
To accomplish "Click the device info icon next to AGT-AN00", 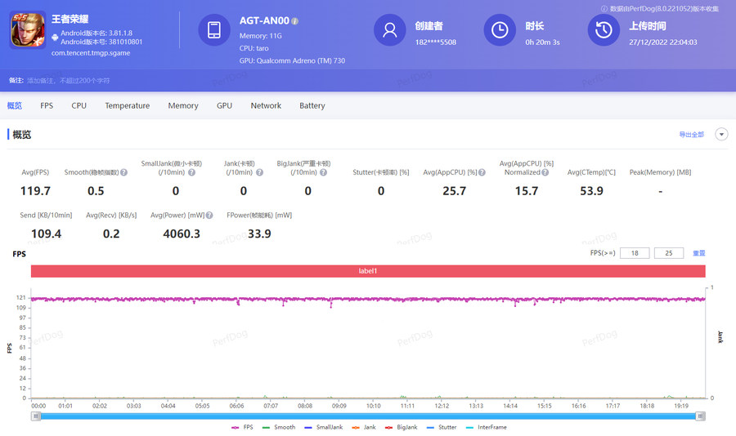I will 295,21.
